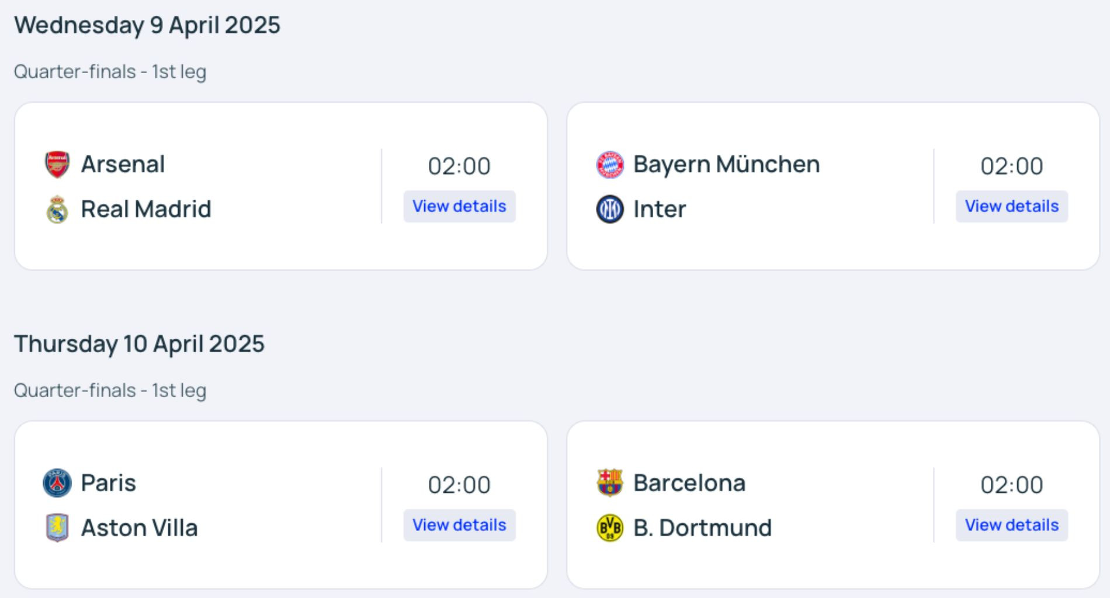Viewport: 1110px width, 598px height.
Task: Click the Borussia Dortmund BVB crest
Action: tap(610, 528)
